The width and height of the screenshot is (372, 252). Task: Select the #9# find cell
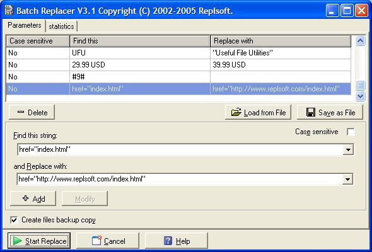[140, 77]
